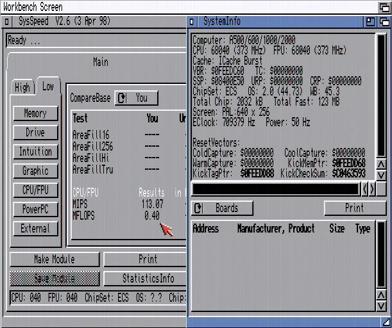Image resolution: width=392 pixels, height=328 pixels.
Task: Run the Memory test
Action: tap(35, 113)
